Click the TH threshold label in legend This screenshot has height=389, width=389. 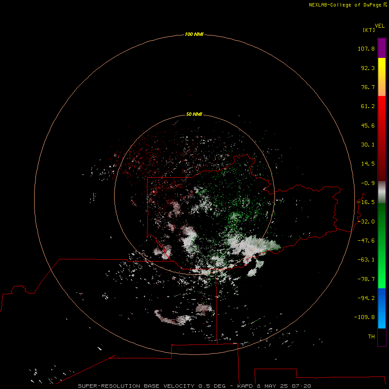pyautogui.click(x=371, y=337)
